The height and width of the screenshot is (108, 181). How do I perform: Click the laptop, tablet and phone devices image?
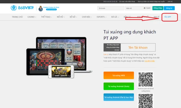(x=59, y=58)
